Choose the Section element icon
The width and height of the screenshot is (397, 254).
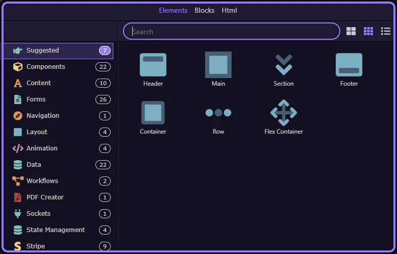(x=283, y=65)
